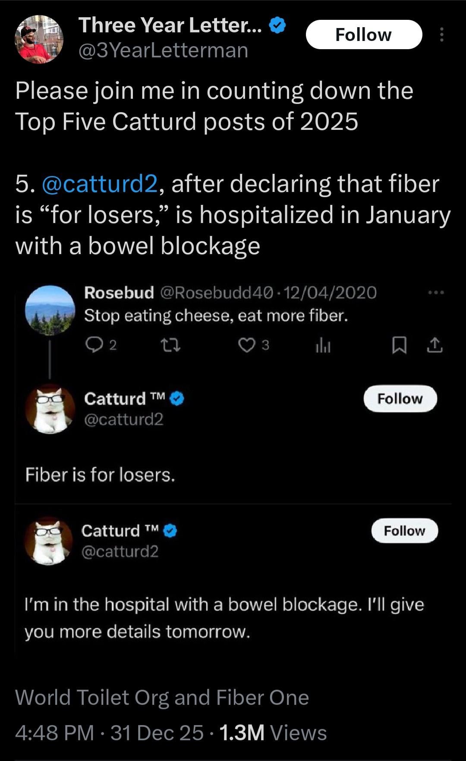
Task: Open Catturd's cat avatar on the hospital tweet
Action: pyautogui.click(x=48, y=541)
